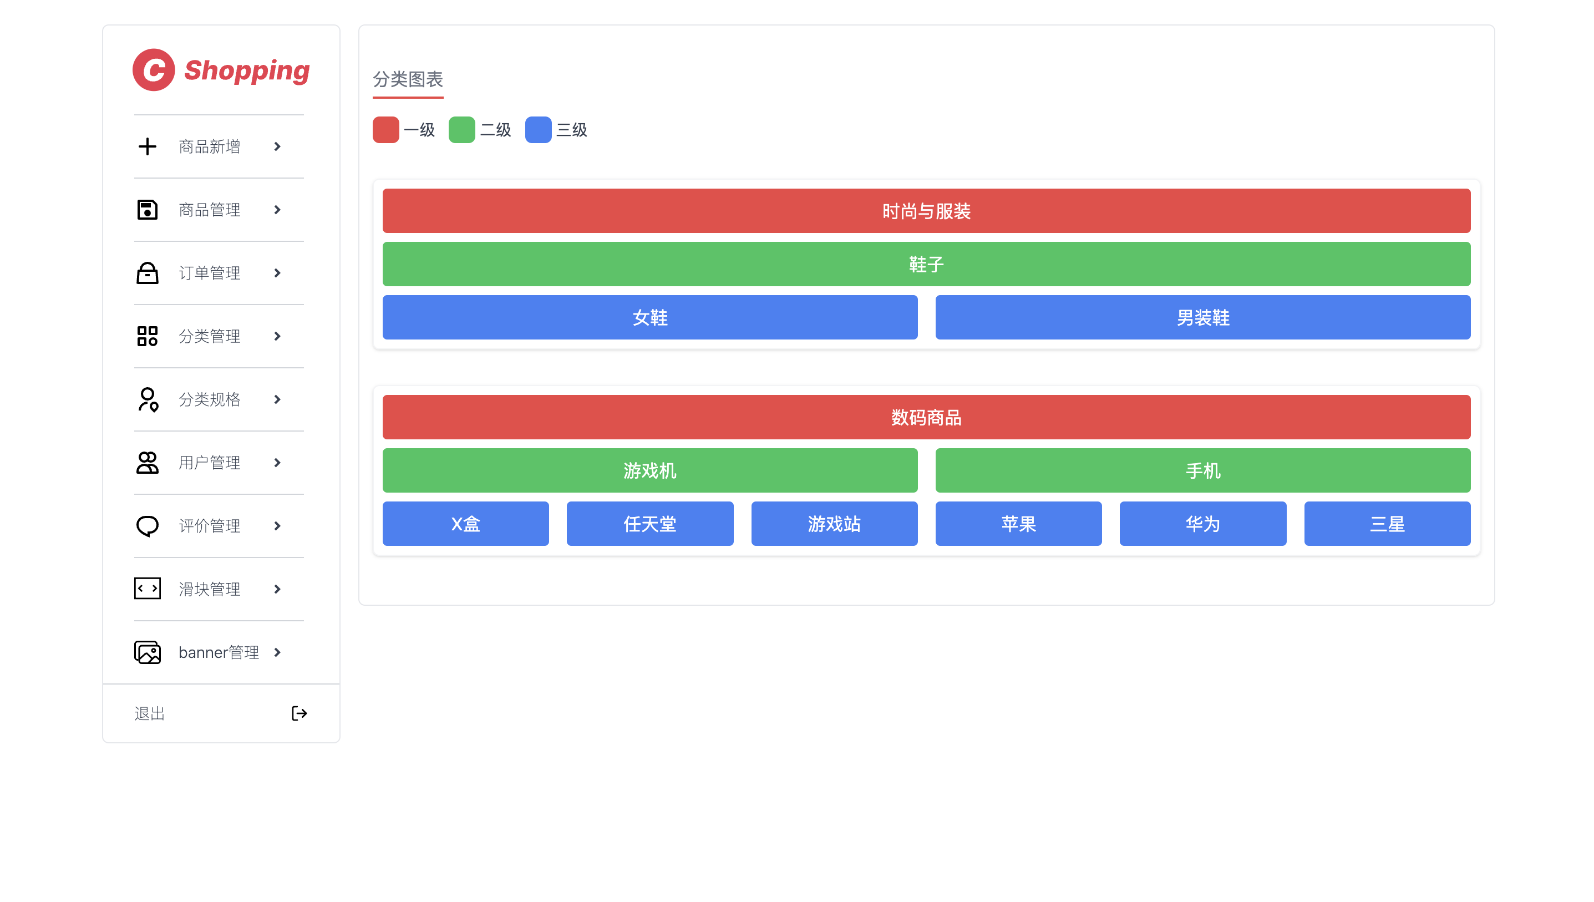Image resolution: width=1594 pixels, height=902 pixels.
Task: Expand the 订单管理 chevron
Action: (277, 273)
